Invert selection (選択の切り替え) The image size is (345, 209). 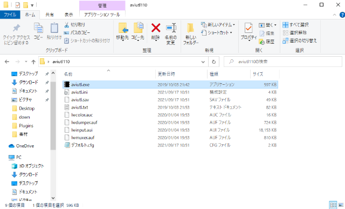(x=300, y=41)
